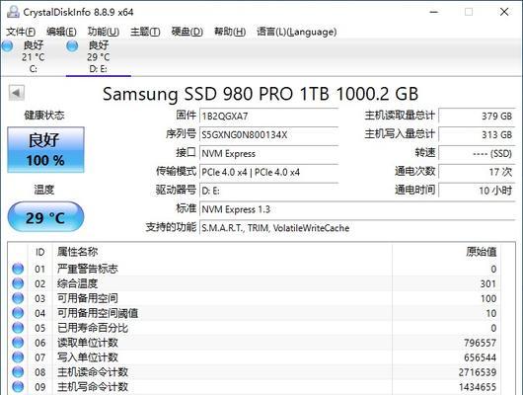The image size is (523, 395).
Task: Select the C: drive status orb
Action: coord(7,46)
